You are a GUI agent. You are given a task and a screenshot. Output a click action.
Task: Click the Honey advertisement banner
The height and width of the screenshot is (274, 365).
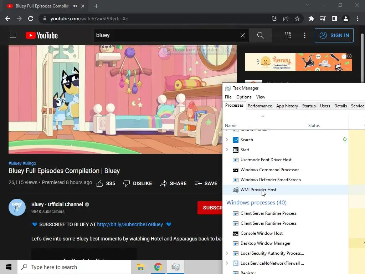click(x=298, y=62)
